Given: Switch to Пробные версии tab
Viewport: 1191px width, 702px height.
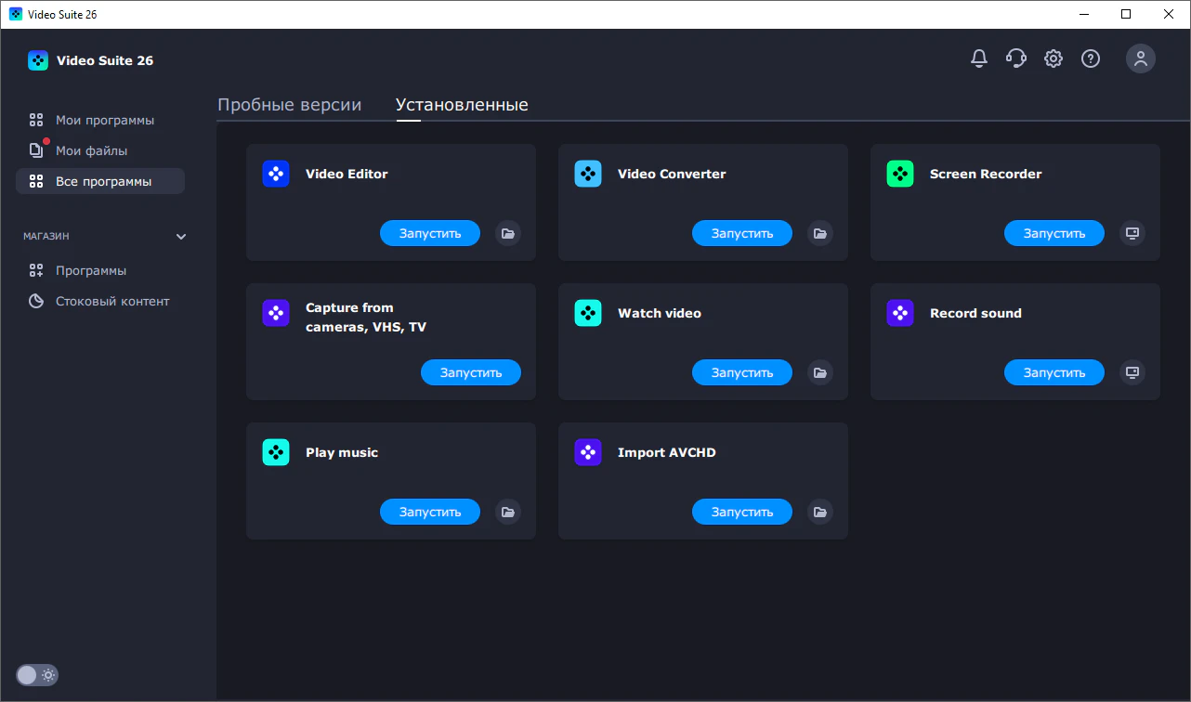Looking at the screenshot, I should tap(290, 105).
